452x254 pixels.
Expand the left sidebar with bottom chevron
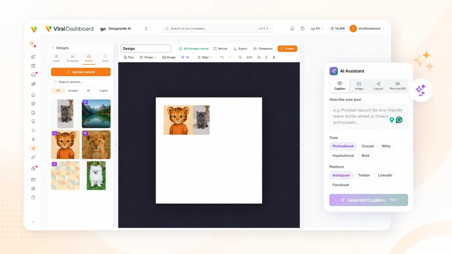[x=33, y=222]
